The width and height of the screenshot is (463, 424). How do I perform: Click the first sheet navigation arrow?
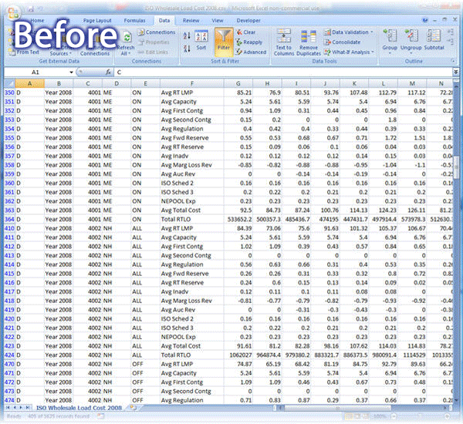tap(8, 408)
